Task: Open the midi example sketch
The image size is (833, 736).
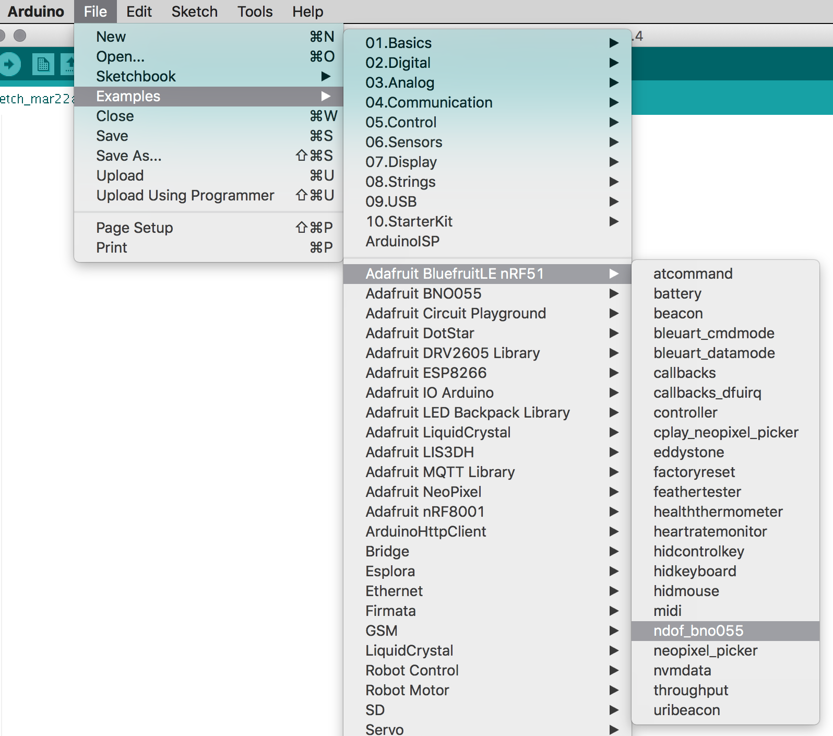Action: click(x=725, y=611)
